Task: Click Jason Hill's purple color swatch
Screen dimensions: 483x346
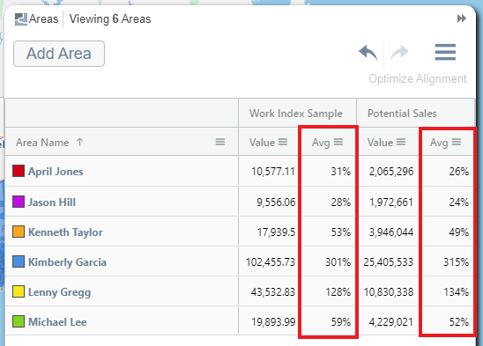Action: click(19, 202)
